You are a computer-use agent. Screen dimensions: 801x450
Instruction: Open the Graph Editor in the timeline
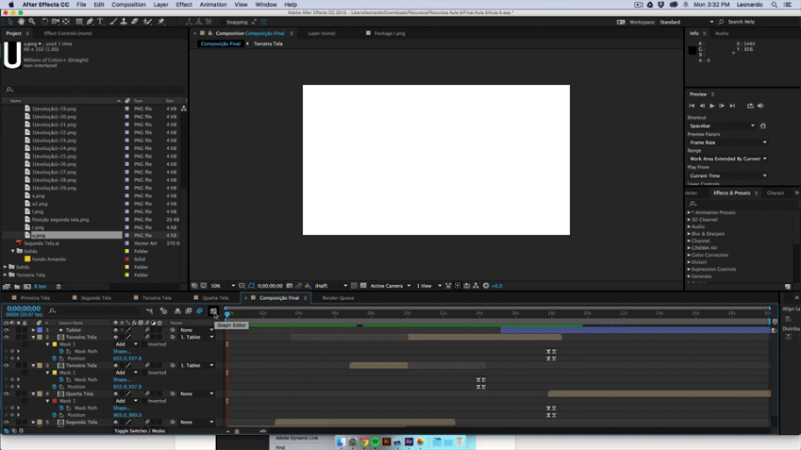(x=213, y=311)
